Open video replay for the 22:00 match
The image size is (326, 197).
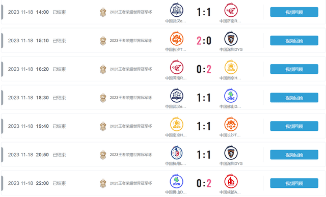click(294, 183)
